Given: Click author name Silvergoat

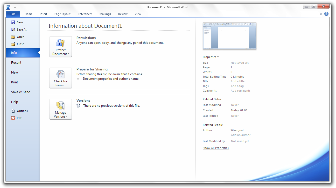Looking at the screenshot, I should pos(237,131).
